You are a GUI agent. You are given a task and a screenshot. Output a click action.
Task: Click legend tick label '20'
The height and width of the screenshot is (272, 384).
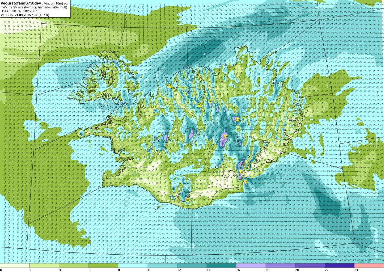(297, 270)
